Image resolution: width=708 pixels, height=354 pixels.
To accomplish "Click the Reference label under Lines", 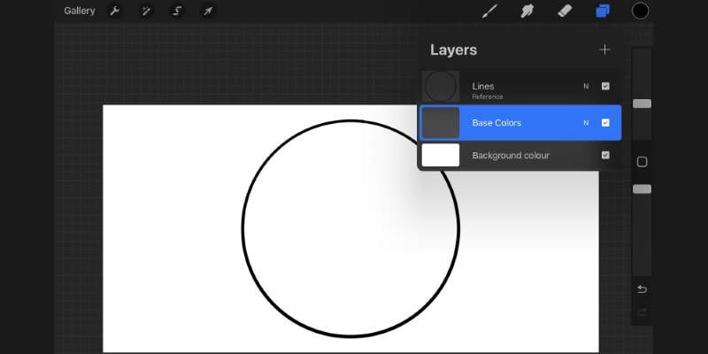I will click(488, 96).
